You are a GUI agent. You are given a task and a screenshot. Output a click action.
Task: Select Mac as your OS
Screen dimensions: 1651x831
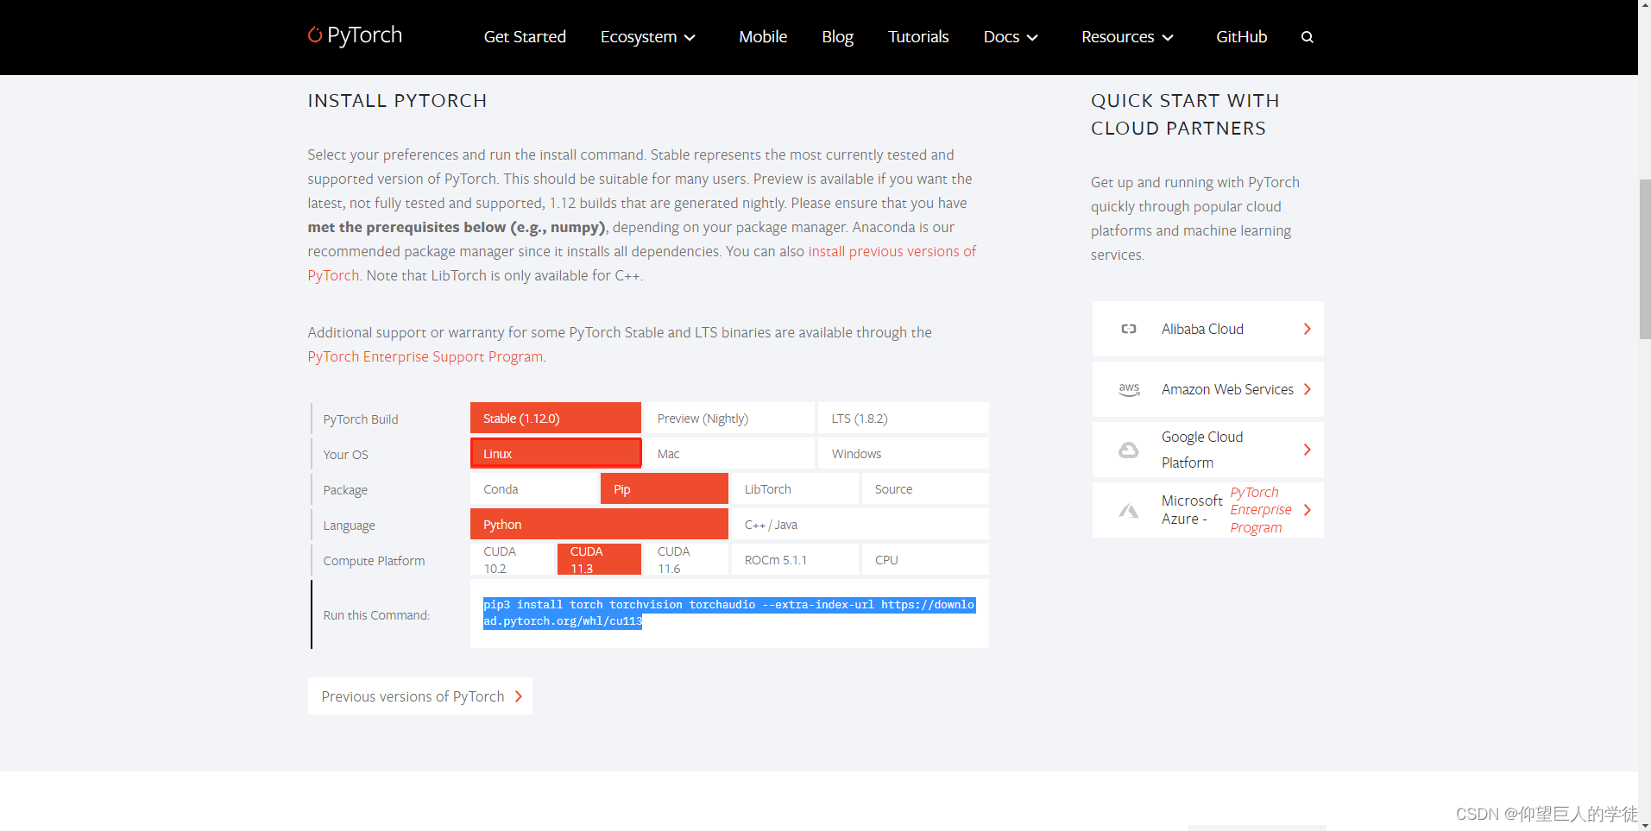click(x=729, y=453)
